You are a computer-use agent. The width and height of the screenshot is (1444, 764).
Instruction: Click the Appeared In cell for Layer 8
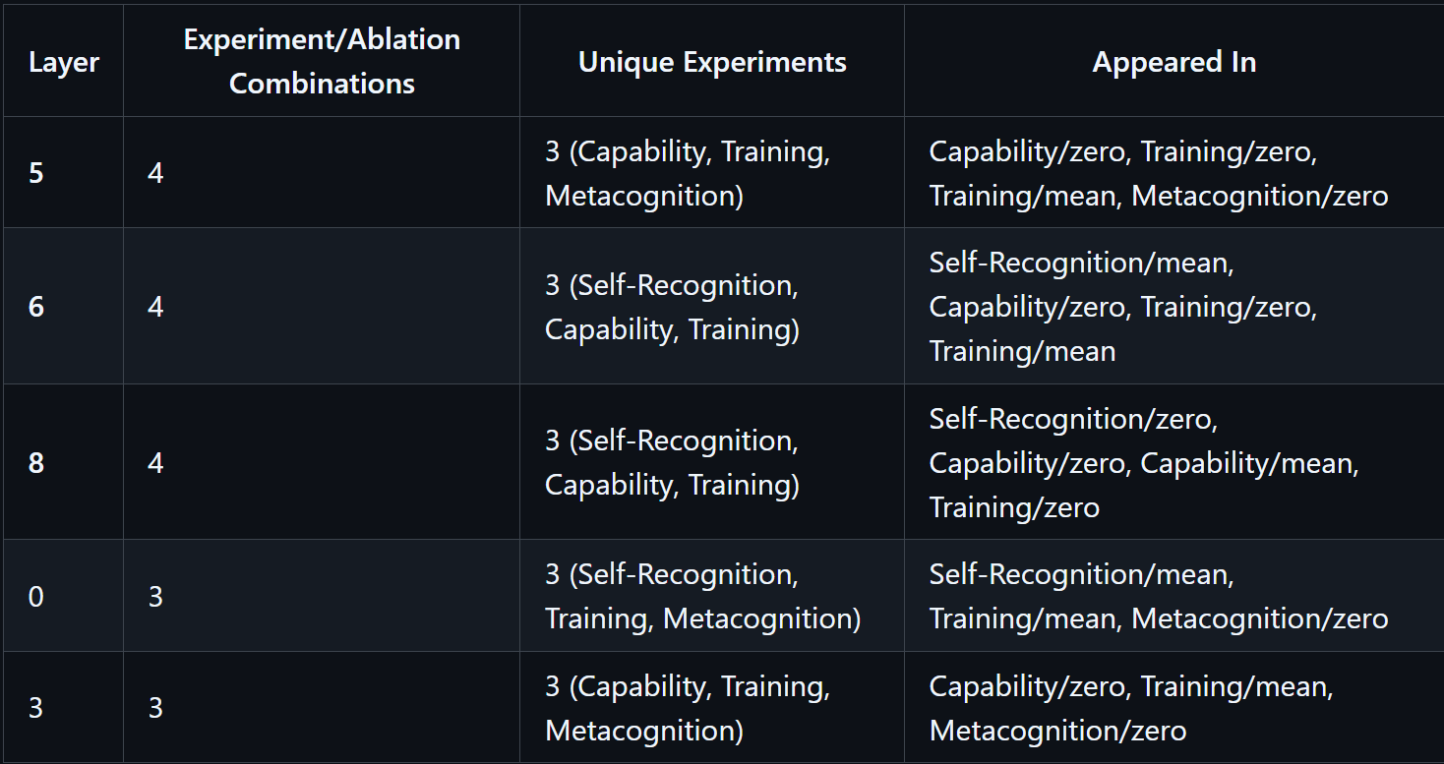(1173, 462)
